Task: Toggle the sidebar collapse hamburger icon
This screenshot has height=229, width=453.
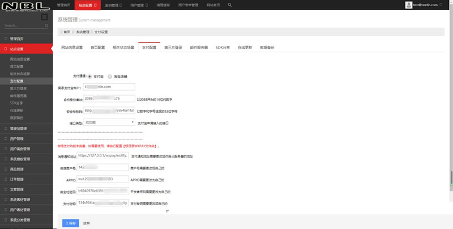Action: coord(45,17)
